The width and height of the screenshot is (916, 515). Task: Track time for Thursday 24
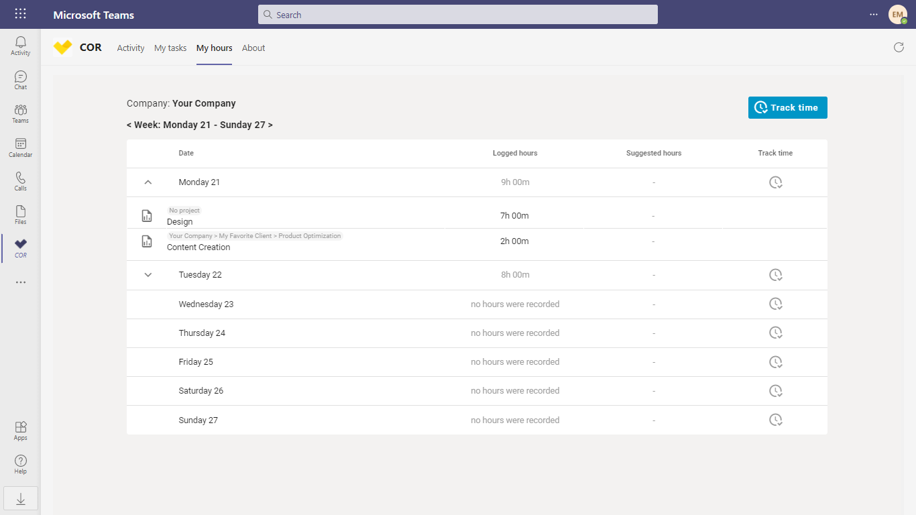pyautogui.click(x=776, y=333)
